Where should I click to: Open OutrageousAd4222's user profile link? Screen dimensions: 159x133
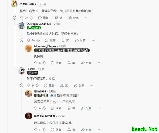(x=39, y=24)
